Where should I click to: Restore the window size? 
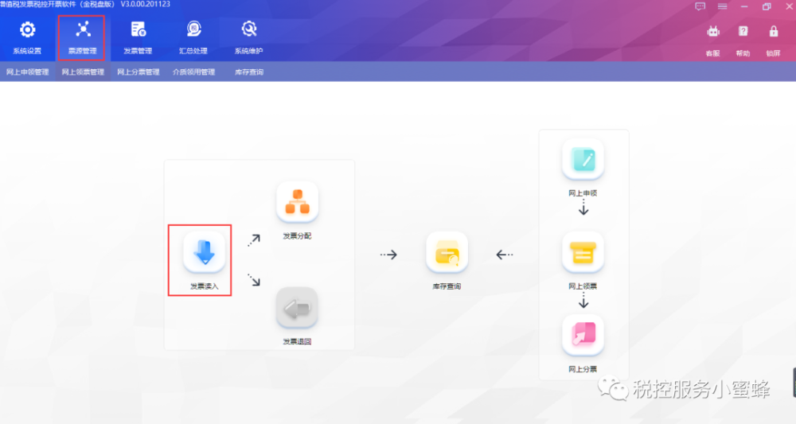coord(767,6)
